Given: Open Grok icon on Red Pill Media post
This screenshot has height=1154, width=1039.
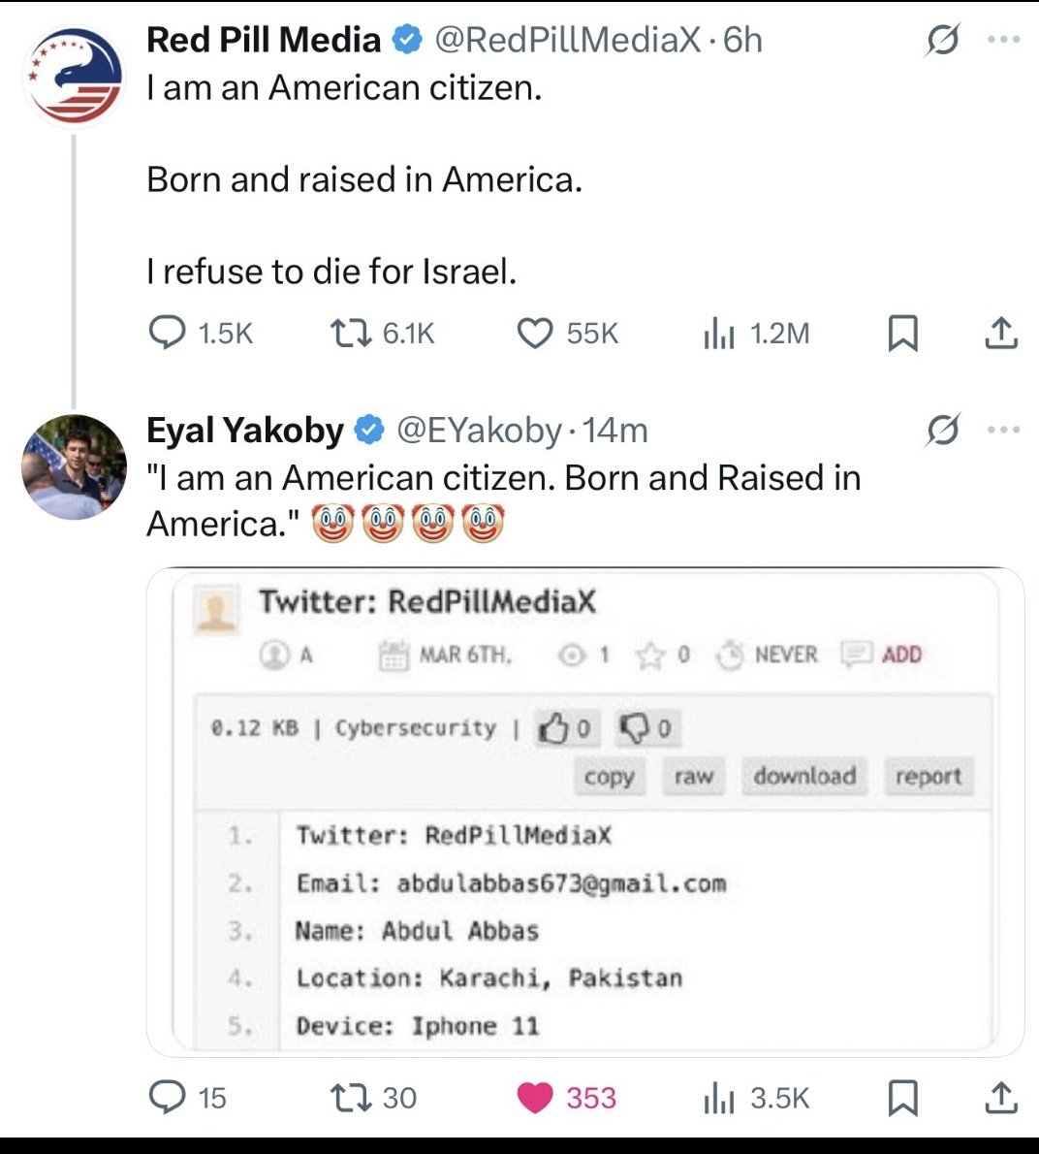Looking at the screenshot, I should click(943, 40).
